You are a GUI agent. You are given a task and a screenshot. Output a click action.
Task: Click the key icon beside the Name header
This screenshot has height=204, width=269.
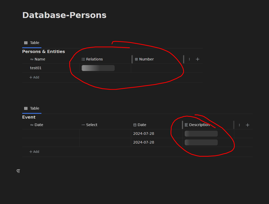click(x=32, y=59)
